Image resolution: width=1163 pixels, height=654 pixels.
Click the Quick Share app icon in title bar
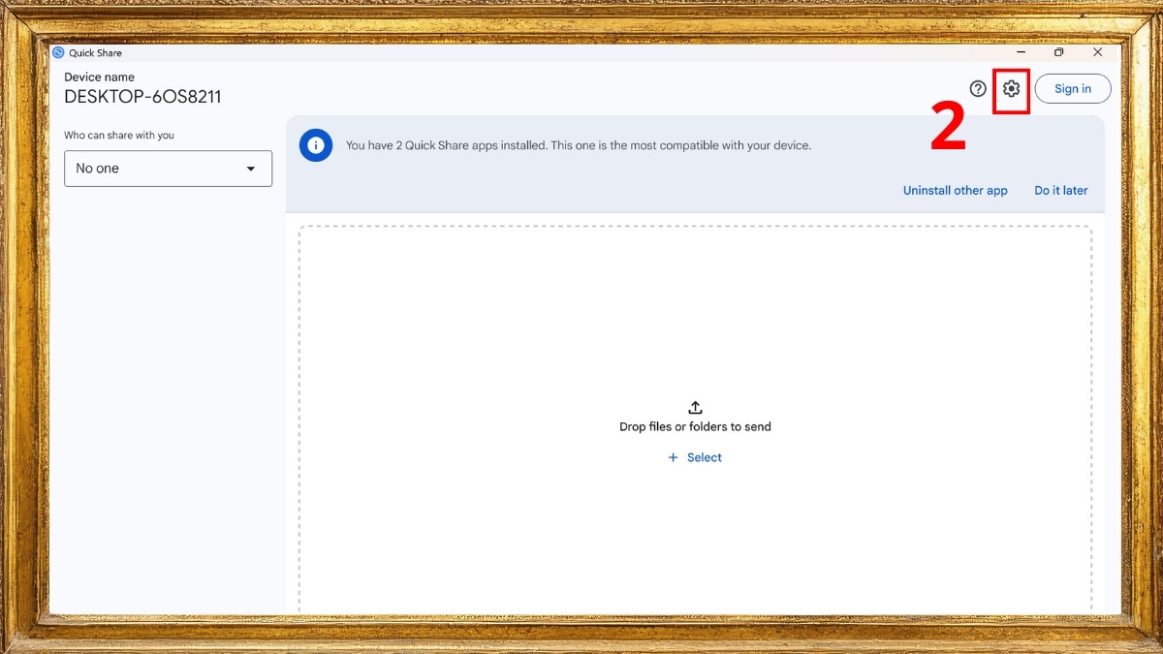tap(58, 52)
